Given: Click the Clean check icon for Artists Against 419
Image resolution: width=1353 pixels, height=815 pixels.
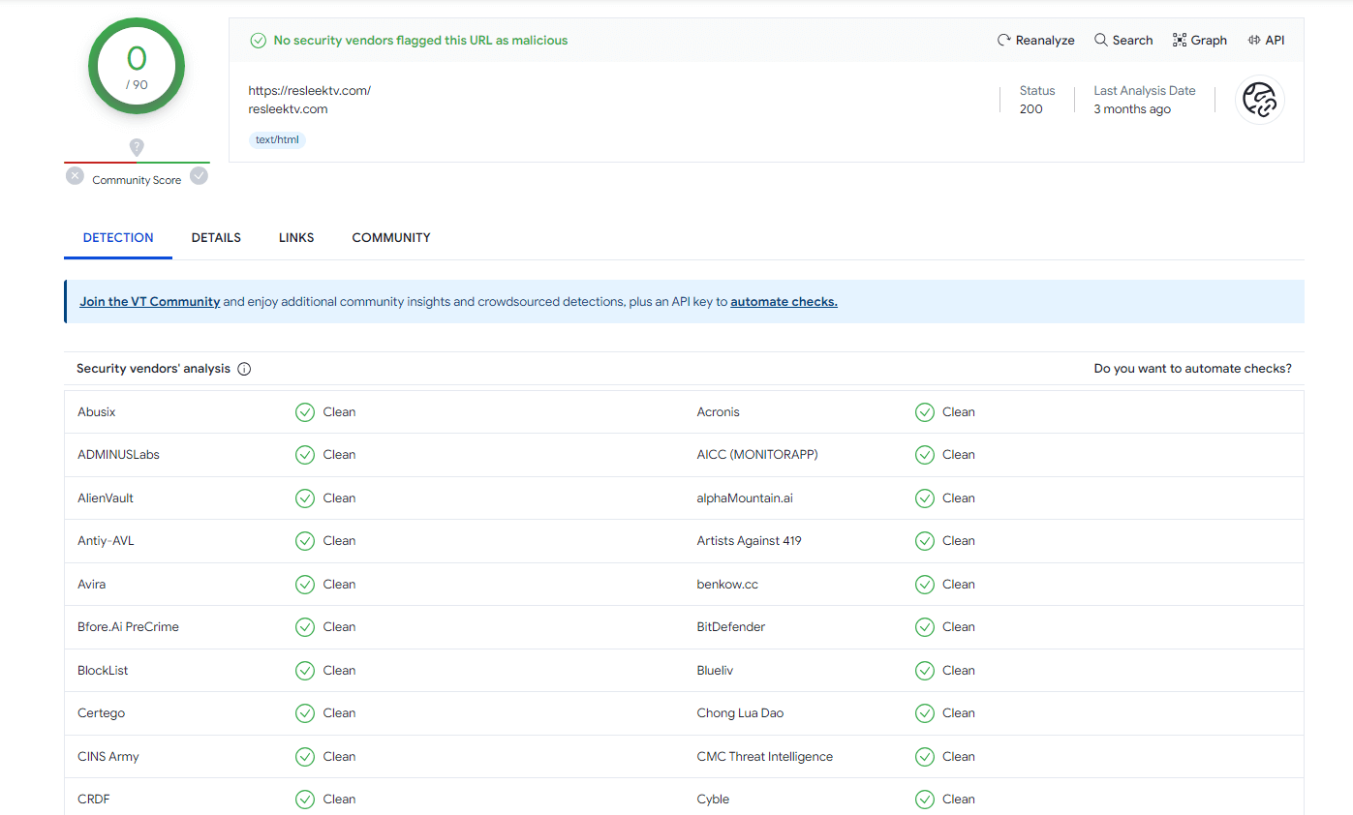Looking at the screenshot, I should [925, 541].
